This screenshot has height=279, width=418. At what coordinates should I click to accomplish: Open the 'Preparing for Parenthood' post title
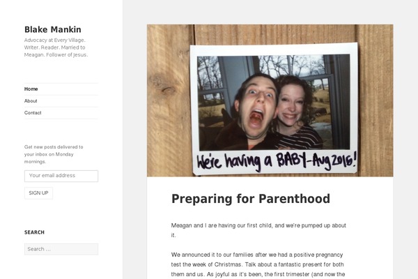tap(251, 199)
